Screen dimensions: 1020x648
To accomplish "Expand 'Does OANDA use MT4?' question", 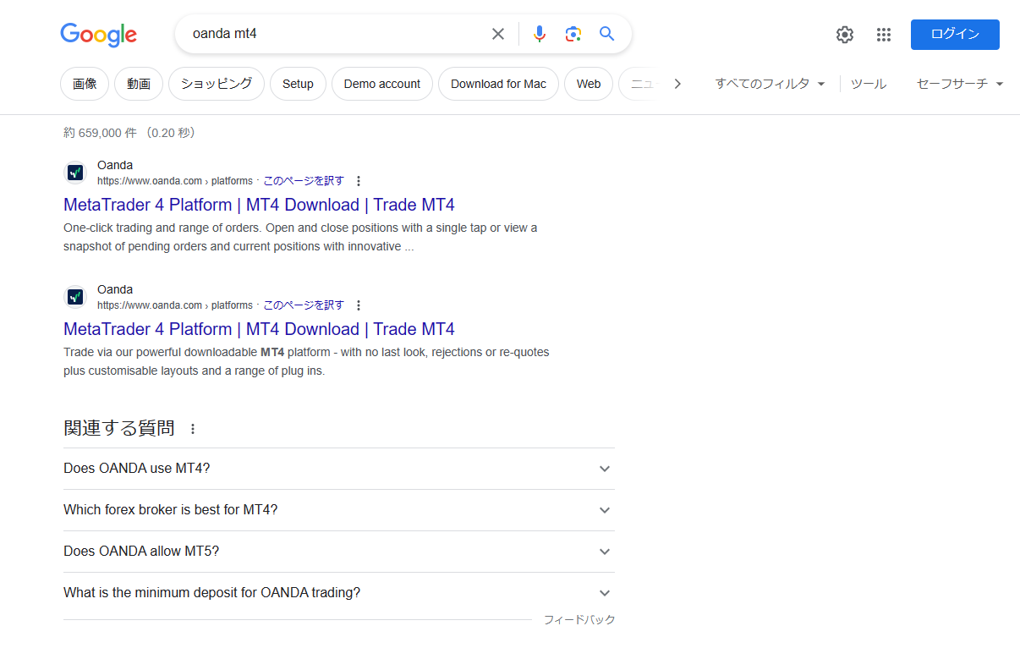I will click(339, 469).
